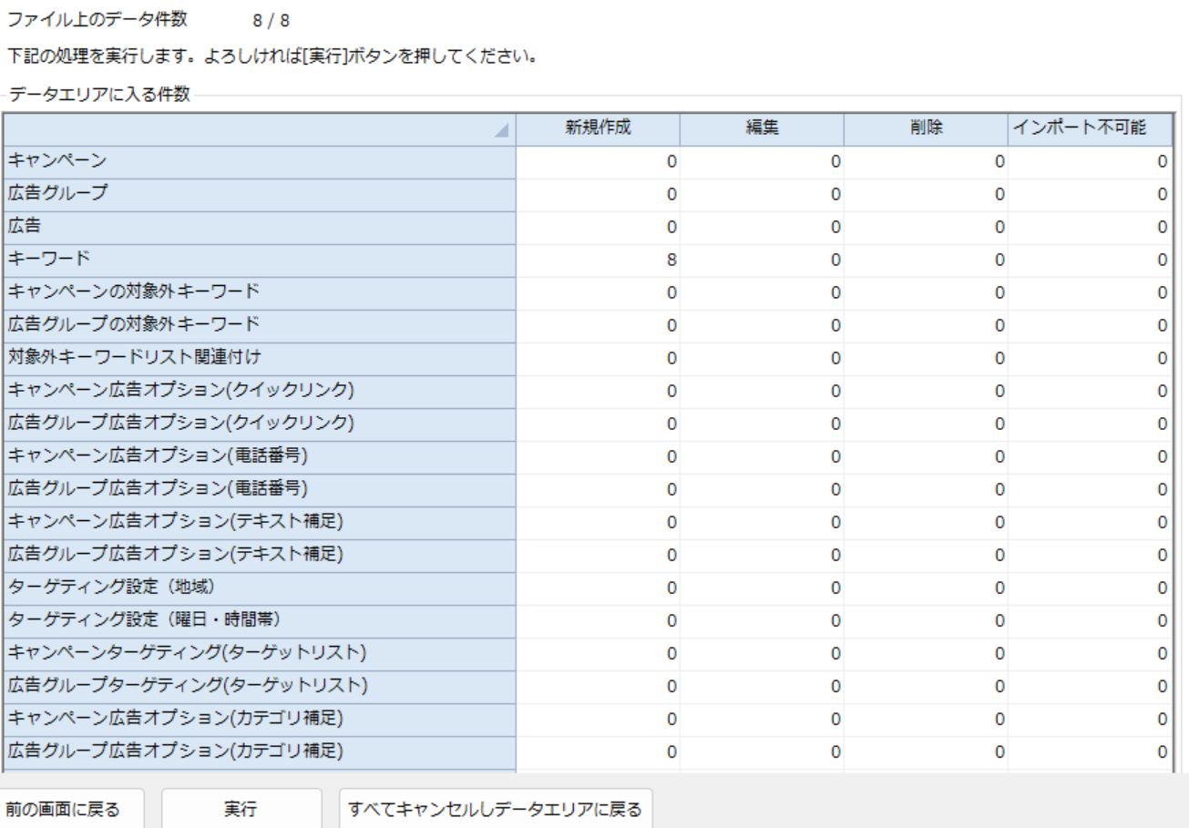Click the 編集 column header
Image resolution: width=1189 pixels, height=828 pixels.
coord(762,129)
